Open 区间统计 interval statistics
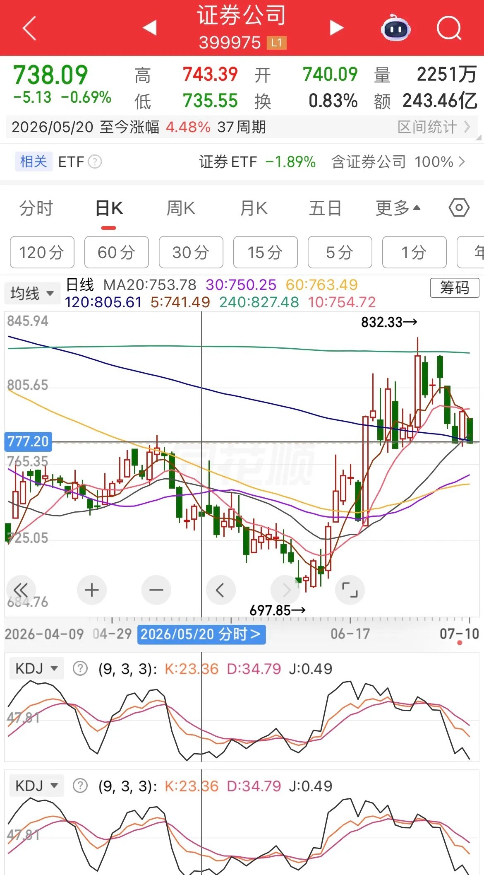 point(434,127)
